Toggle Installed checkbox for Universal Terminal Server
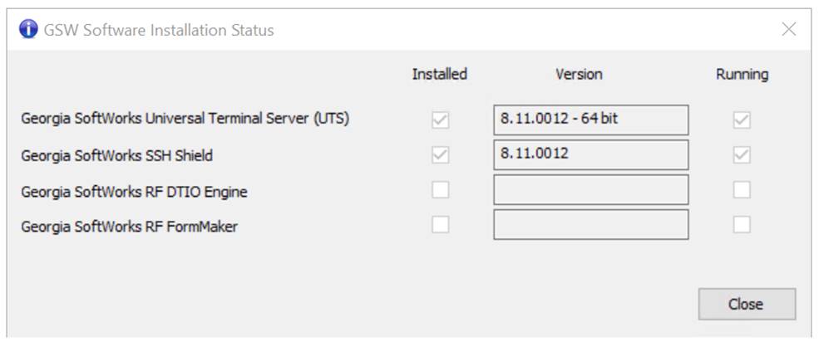 (441, 120)
